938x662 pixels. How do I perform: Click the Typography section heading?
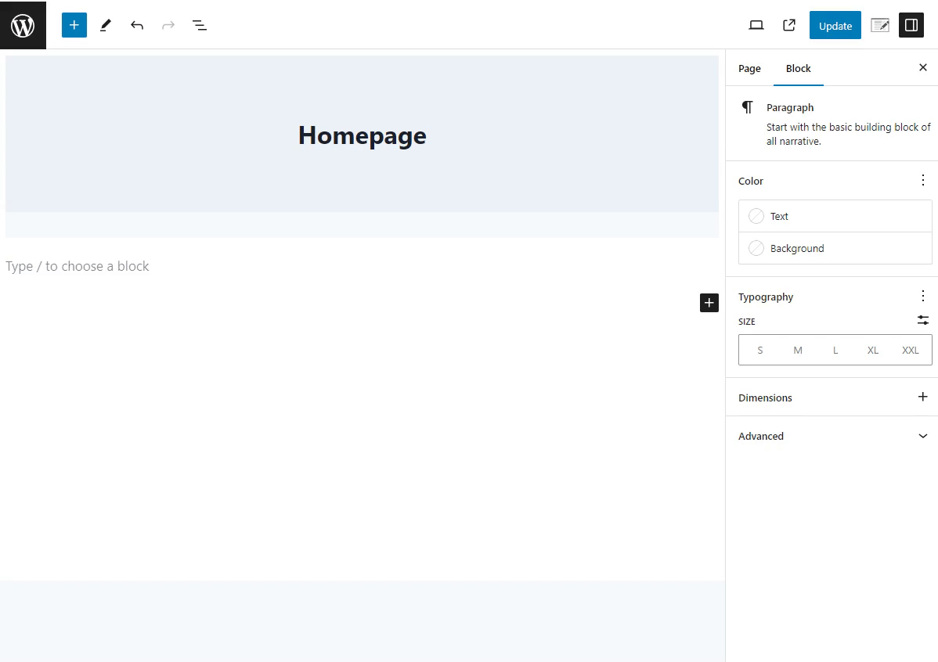[766, 297]
